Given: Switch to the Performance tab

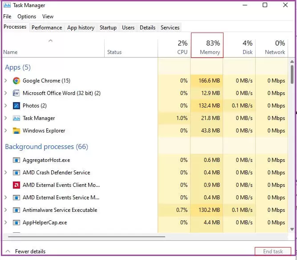Looking at the screenshot, I should (x=47, y=28).
